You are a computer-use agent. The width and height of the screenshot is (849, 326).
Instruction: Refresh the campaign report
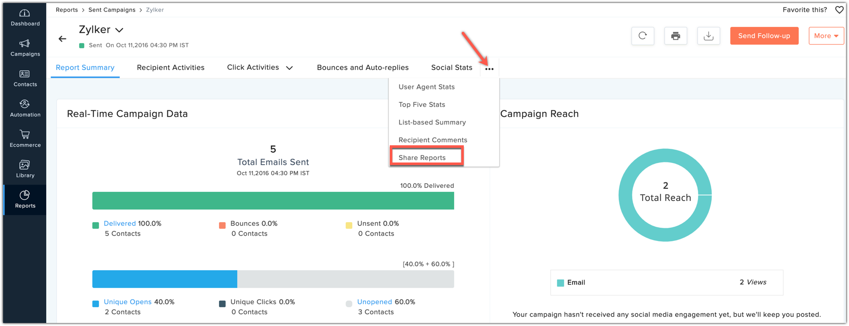[x=643, y=36]
